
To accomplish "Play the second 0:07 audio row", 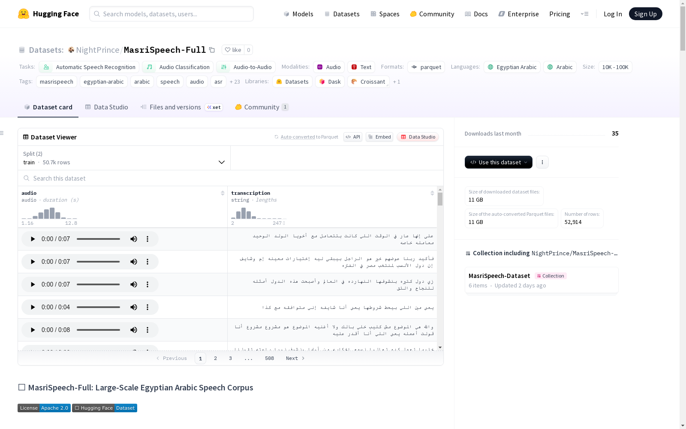I will [33, 262].
